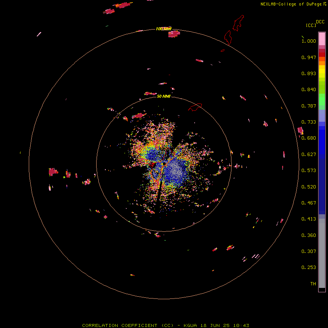Select the 0.307 scale value
The height and width of the screenshot is (328, 328).
[x=309, y=251]
